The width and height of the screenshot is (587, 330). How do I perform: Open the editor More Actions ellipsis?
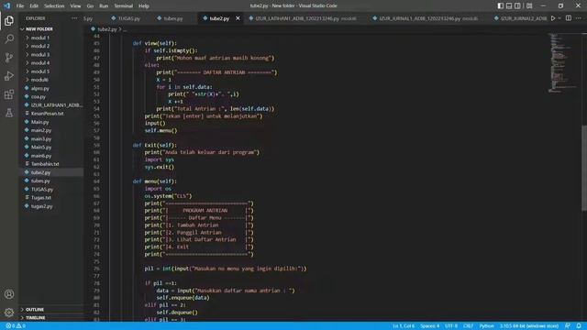pos(579,18)
